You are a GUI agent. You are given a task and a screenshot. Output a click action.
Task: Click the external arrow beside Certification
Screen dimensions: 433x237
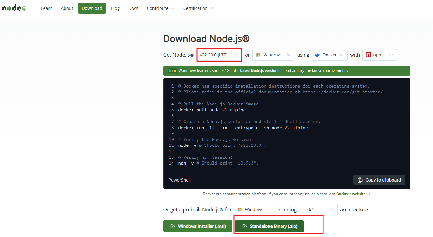(x=212, y=8)
